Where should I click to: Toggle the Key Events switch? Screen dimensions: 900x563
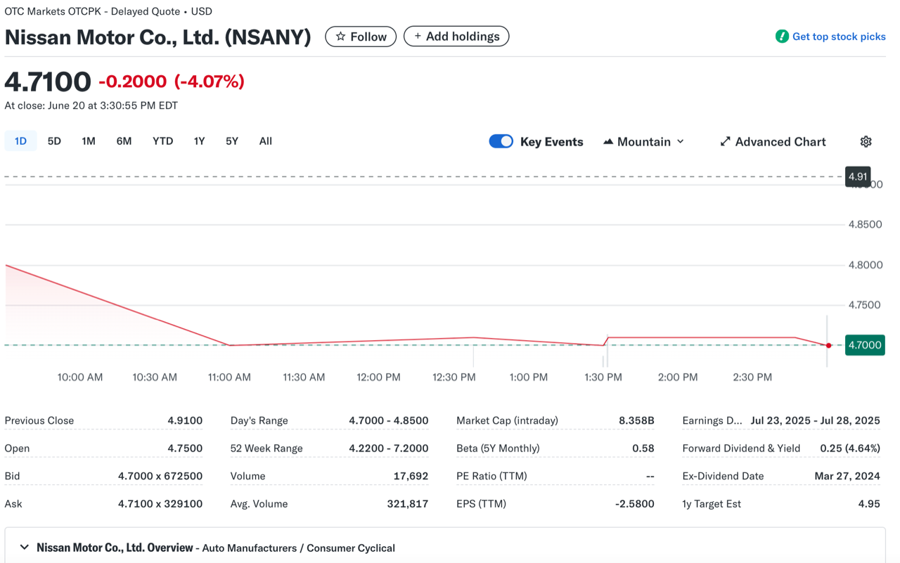point(501,141)
